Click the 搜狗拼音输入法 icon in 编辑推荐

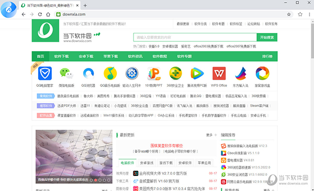[223, 146]
